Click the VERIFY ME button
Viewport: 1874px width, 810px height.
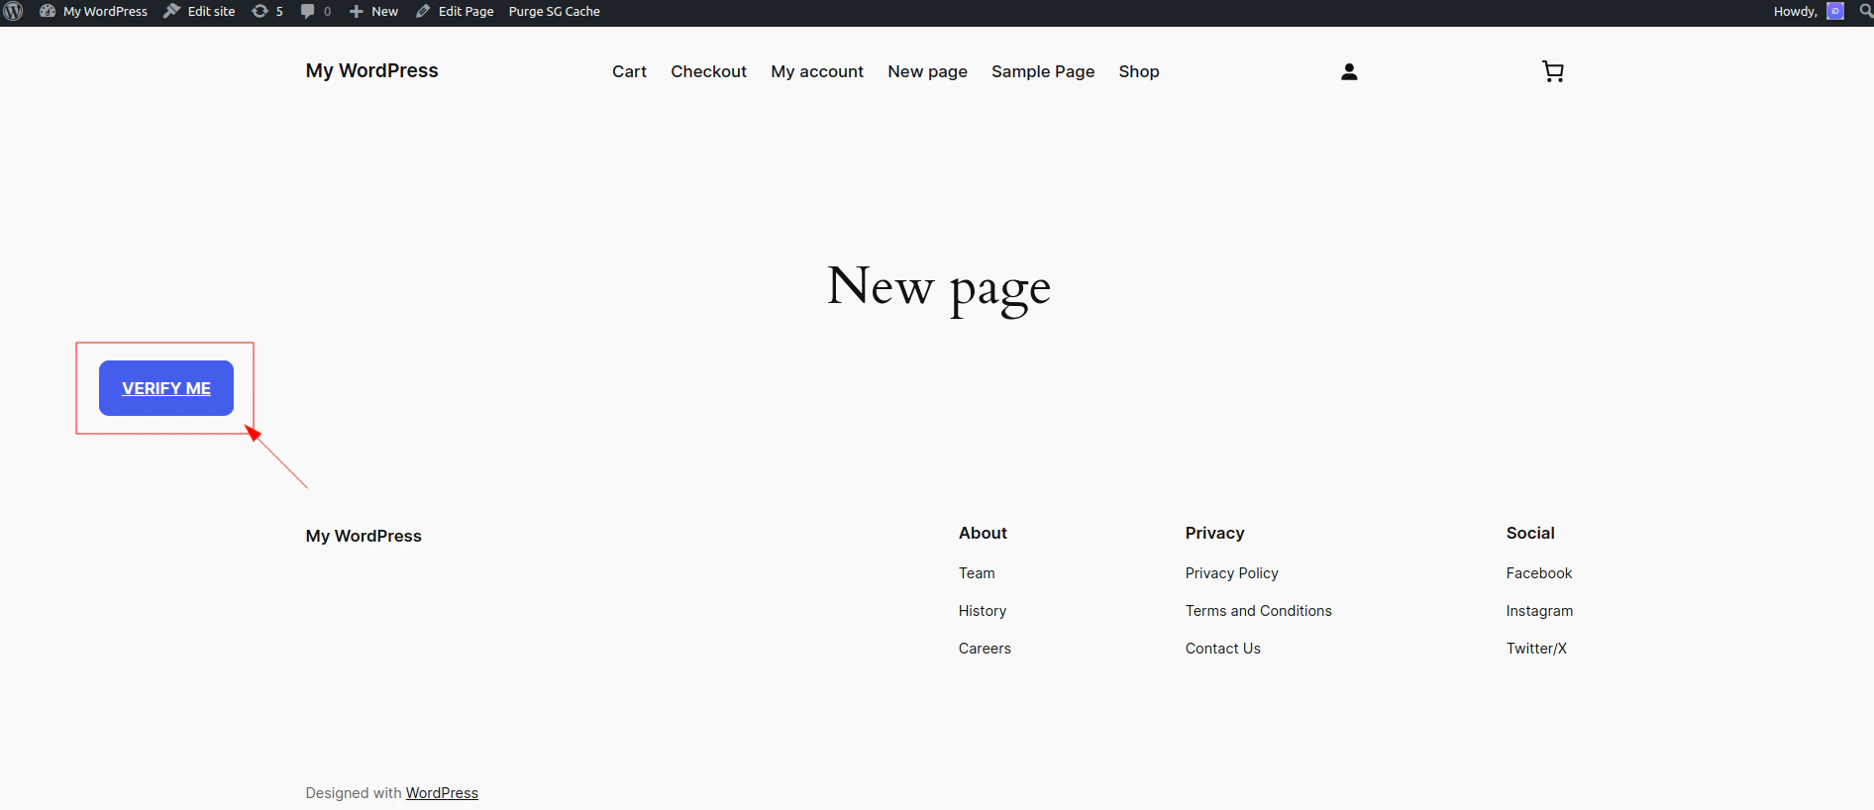tap(166, 388)
